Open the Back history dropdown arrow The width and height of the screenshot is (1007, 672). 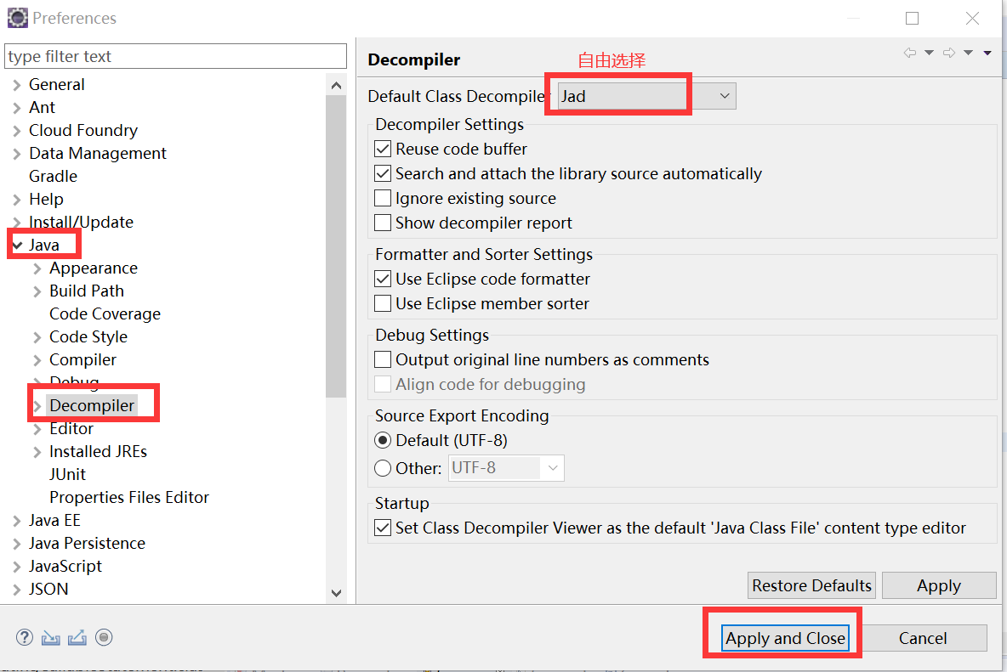click(x=930, y=54)
